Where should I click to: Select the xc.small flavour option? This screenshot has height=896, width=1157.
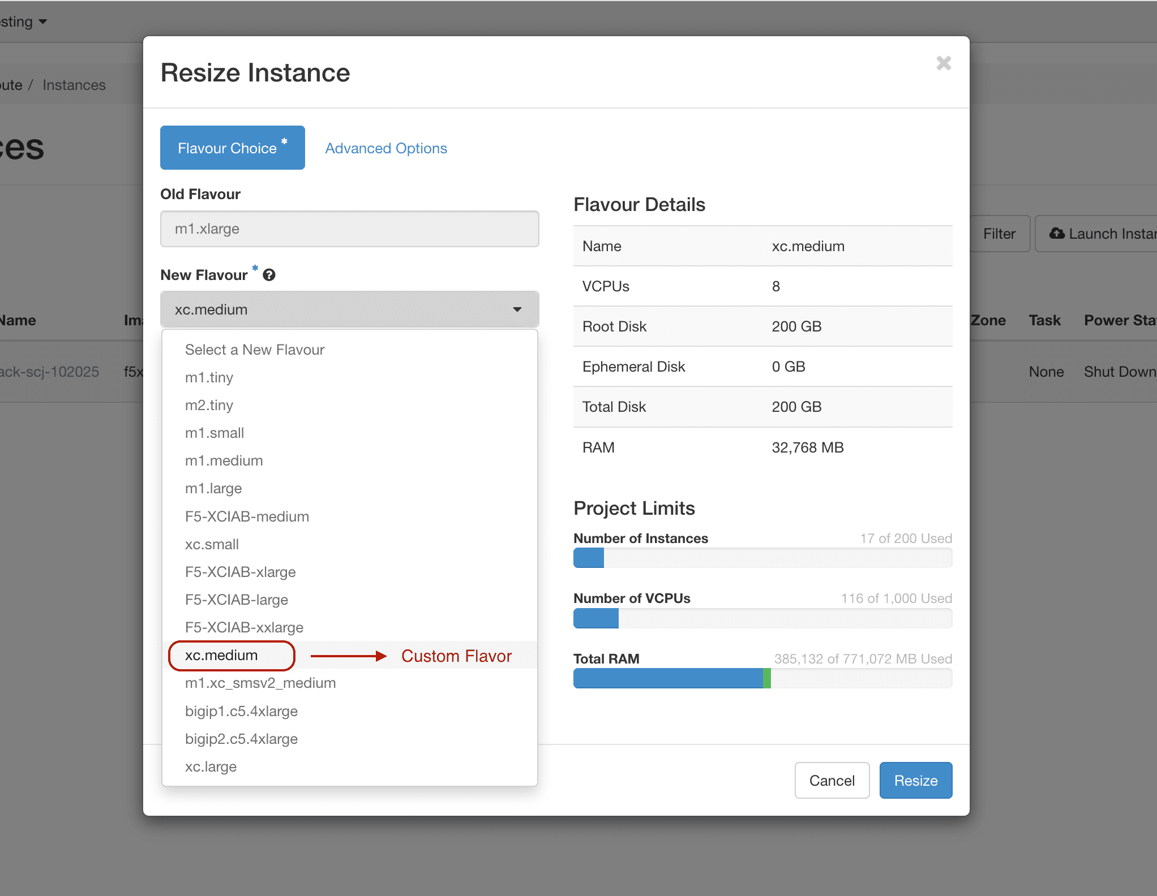tap(212, 544)
